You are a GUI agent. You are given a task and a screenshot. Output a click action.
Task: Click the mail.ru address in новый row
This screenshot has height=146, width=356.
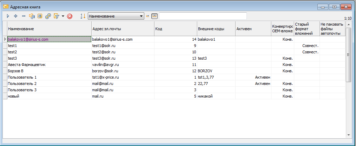123,96
